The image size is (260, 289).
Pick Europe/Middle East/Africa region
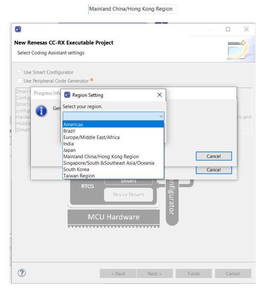coord(113,138)
